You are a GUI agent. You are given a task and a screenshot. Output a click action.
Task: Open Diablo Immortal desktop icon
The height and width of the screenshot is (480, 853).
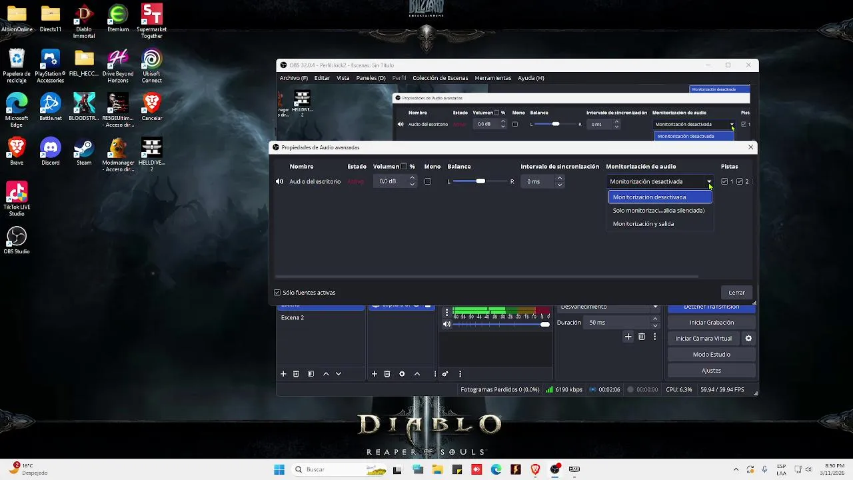coord(84,21)
